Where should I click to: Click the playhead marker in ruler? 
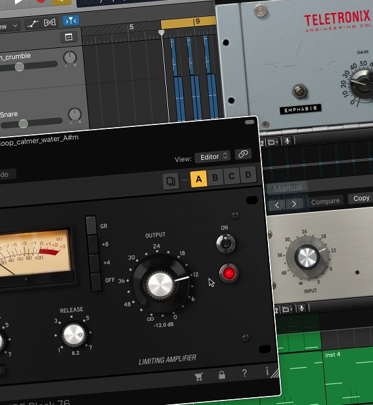(x=162, y=32)
